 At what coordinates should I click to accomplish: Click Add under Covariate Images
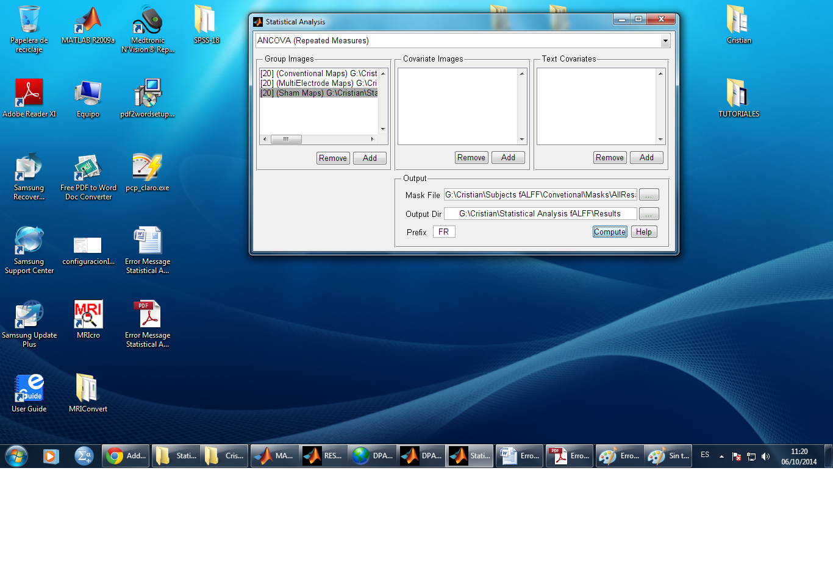pos(508,158)
